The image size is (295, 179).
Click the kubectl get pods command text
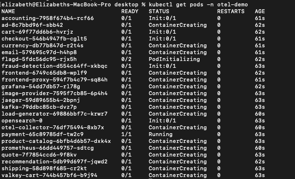(198, 4)
